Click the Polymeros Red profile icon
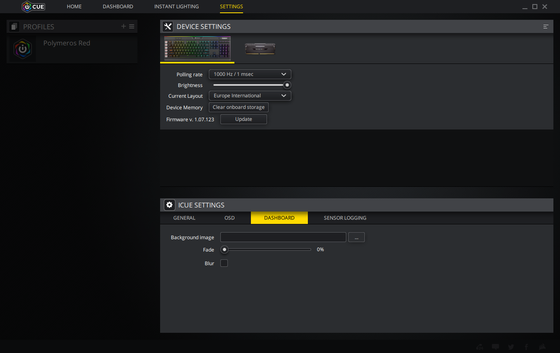Viewport: 560px width, 353px height. (x=23, y=49)
